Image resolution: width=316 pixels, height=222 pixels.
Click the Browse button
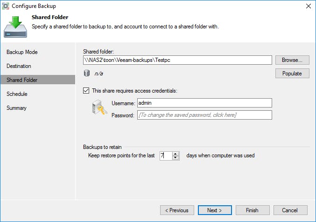[x=292, y=60]
